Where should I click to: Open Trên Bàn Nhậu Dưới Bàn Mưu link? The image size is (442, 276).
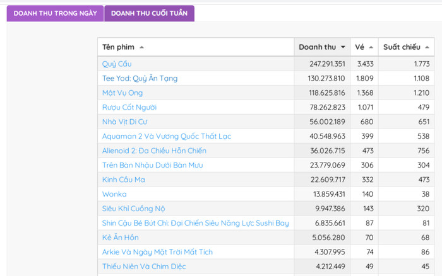point(153,165)
